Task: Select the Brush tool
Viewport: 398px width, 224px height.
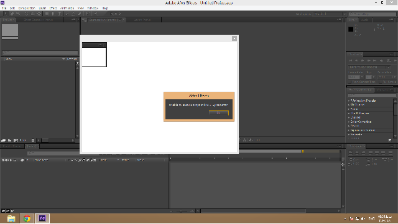Action: click(67, 14)
